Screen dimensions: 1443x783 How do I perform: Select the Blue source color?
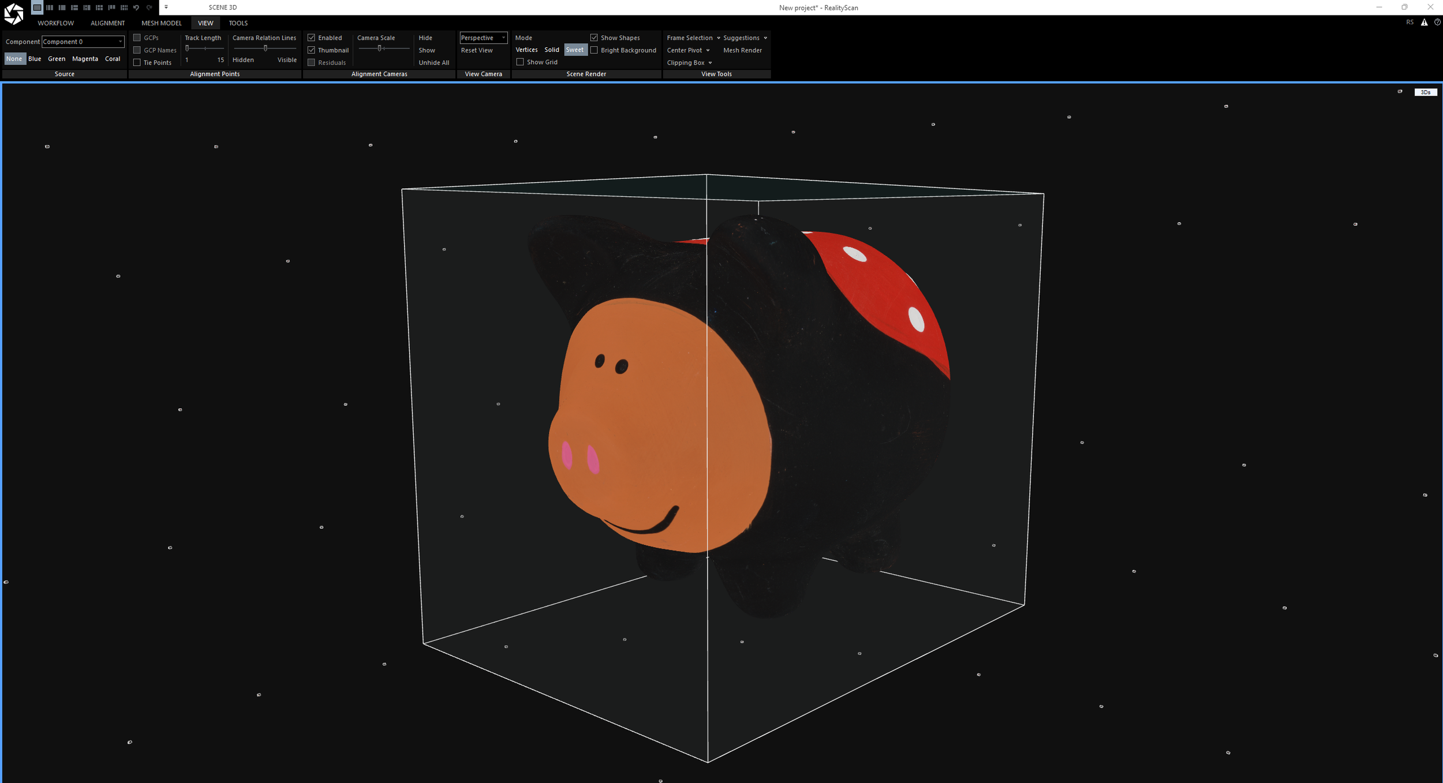coord(35,59)
